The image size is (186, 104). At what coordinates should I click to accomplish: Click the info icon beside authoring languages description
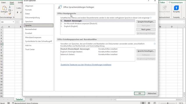coord(155,44)
